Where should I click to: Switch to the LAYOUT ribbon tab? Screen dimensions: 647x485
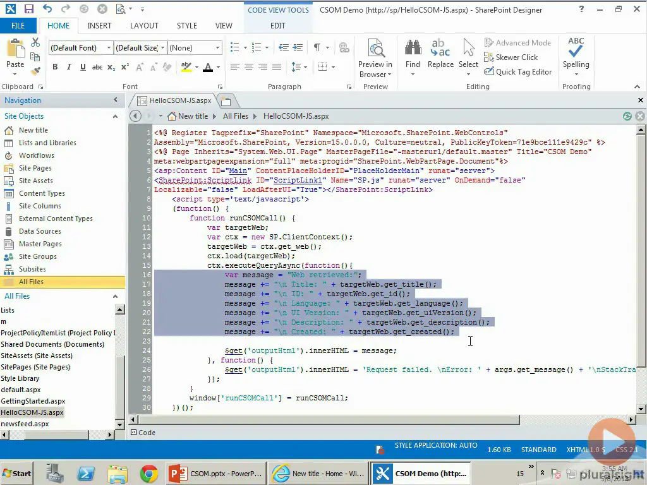(144, 25)
